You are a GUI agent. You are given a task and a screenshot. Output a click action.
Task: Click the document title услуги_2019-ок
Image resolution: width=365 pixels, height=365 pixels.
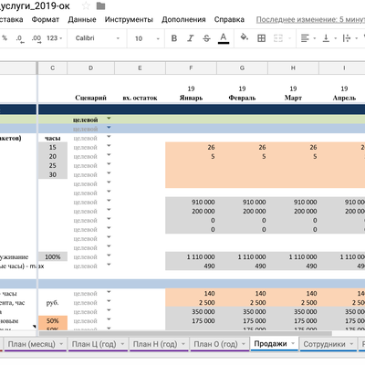[34, 5]
